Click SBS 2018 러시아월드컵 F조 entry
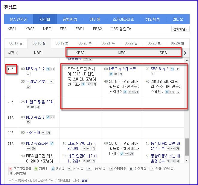This screenshot has width=198, height=185. coord(165,86)
